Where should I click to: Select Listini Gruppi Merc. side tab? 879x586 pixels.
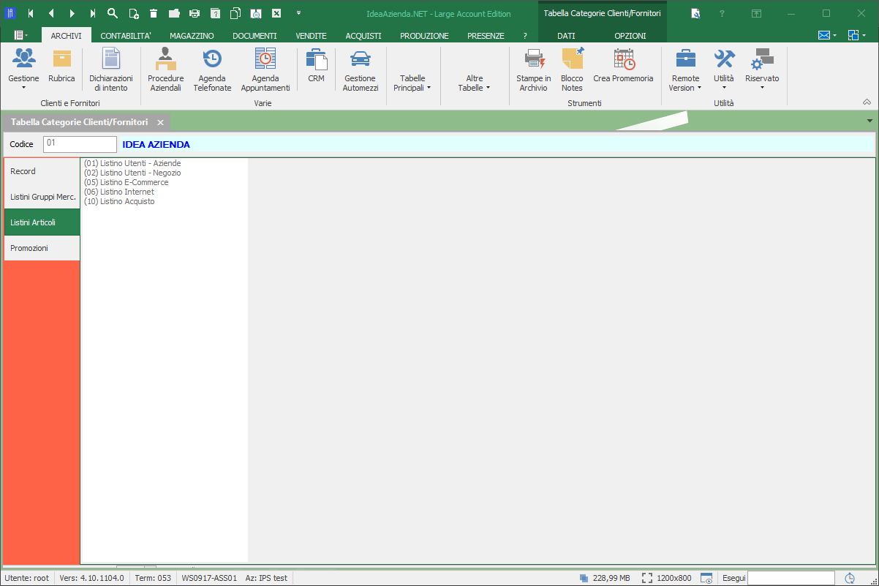click(x=42, y=197)
